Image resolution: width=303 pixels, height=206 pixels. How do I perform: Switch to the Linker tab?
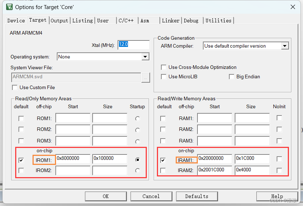tap(171, 21)
